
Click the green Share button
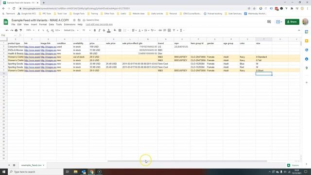click(x=292, y=22)
